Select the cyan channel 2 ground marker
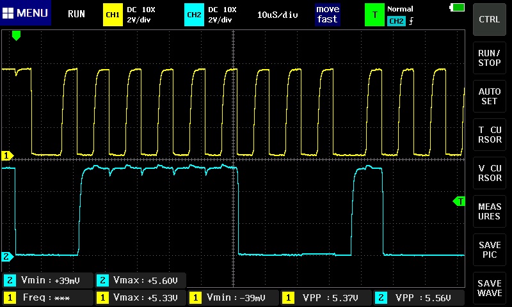 click(x=7, y=256)
